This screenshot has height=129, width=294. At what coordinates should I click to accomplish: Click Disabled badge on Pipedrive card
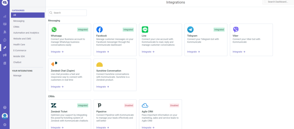coord(129,106)
